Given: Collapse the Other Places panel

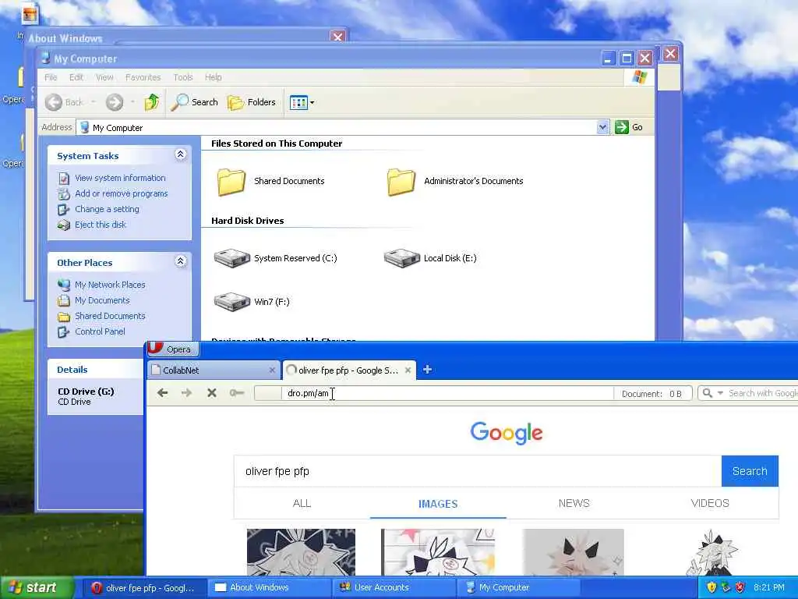Looking at the screenshot, I should (180, 261).
